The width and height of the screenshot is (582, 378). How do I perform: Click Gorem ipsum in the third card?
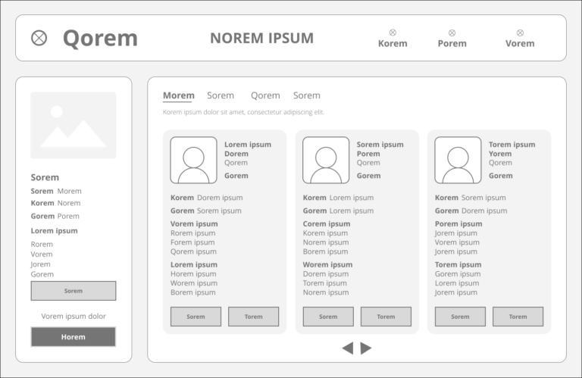[x=458, y=273]
